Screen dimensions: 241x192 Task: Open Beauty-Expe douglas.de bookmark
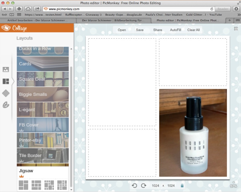click(123, 15)
